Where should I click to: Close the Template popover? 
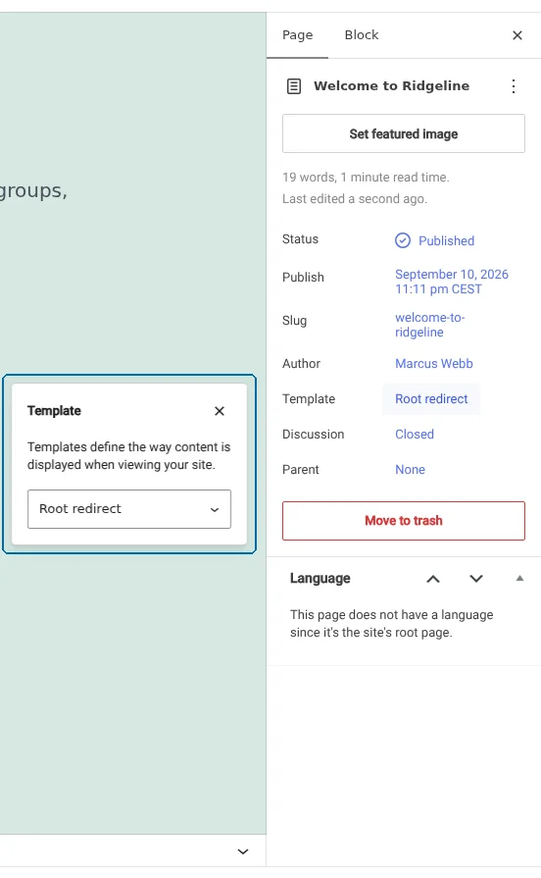[220, 411]
